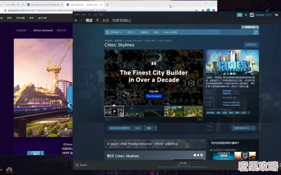This screenshot has height=175, width=281.
Task: Click the Colossal Order Ltd. developer link
Action: 231,102
